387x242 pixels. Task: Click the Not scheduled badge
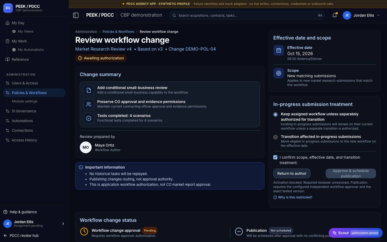[x=281, y=230]
